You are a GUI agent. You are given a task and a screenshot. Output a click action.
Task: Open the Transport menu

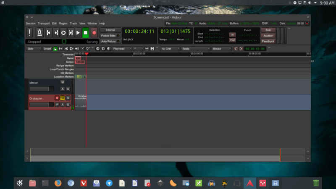44,24
